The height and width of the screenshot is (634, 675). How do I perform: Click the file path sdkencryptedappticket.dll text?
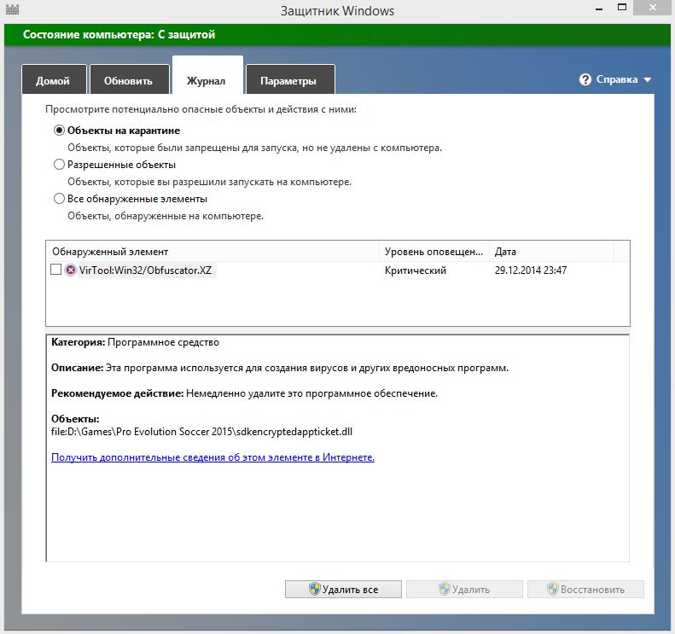tap(202, 432)
